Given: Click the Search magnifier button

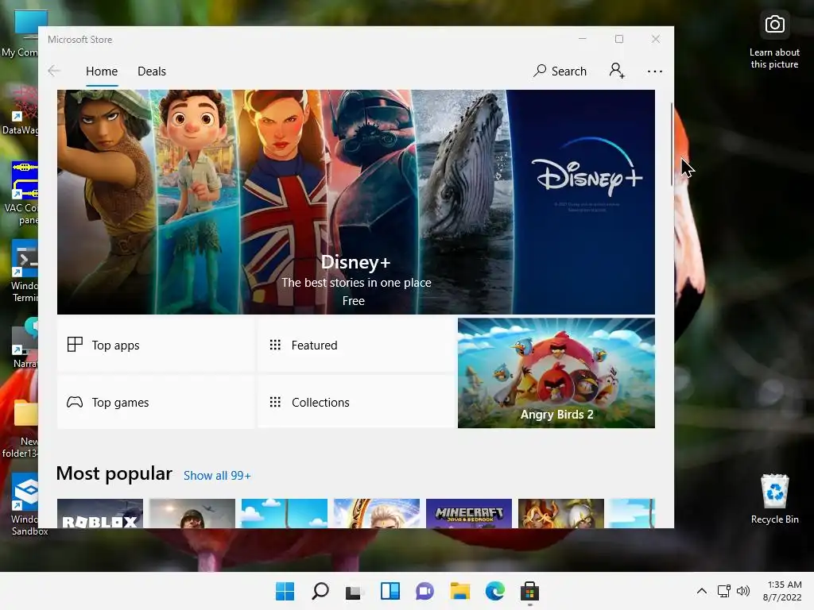Looking at the screenshot, I should [560, 71].
